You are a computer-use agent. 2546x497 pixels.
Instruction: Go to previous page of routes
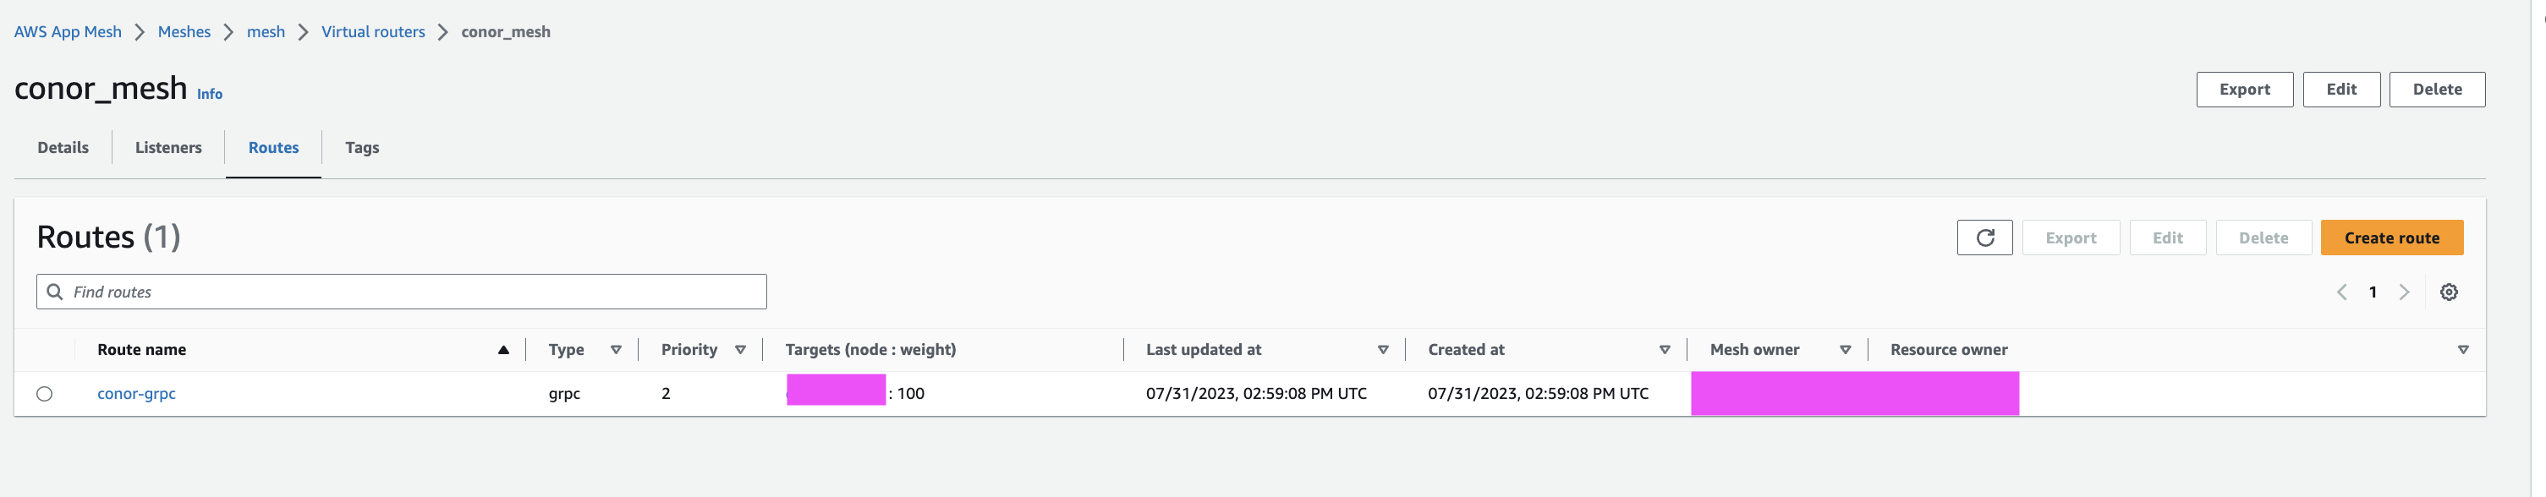click(x=2340, y=292)
